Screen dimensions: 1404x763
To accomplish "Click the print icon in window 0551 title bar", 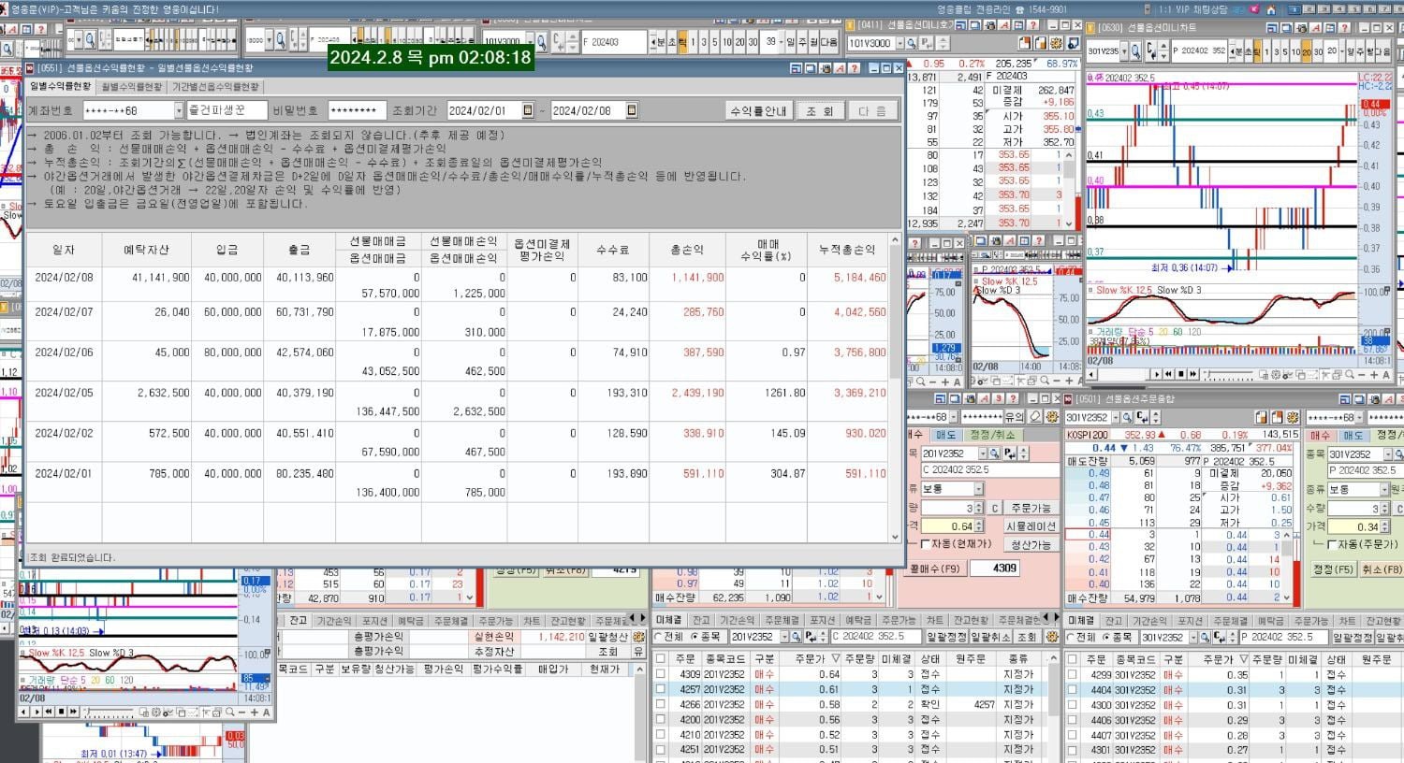I will point(825,68).
